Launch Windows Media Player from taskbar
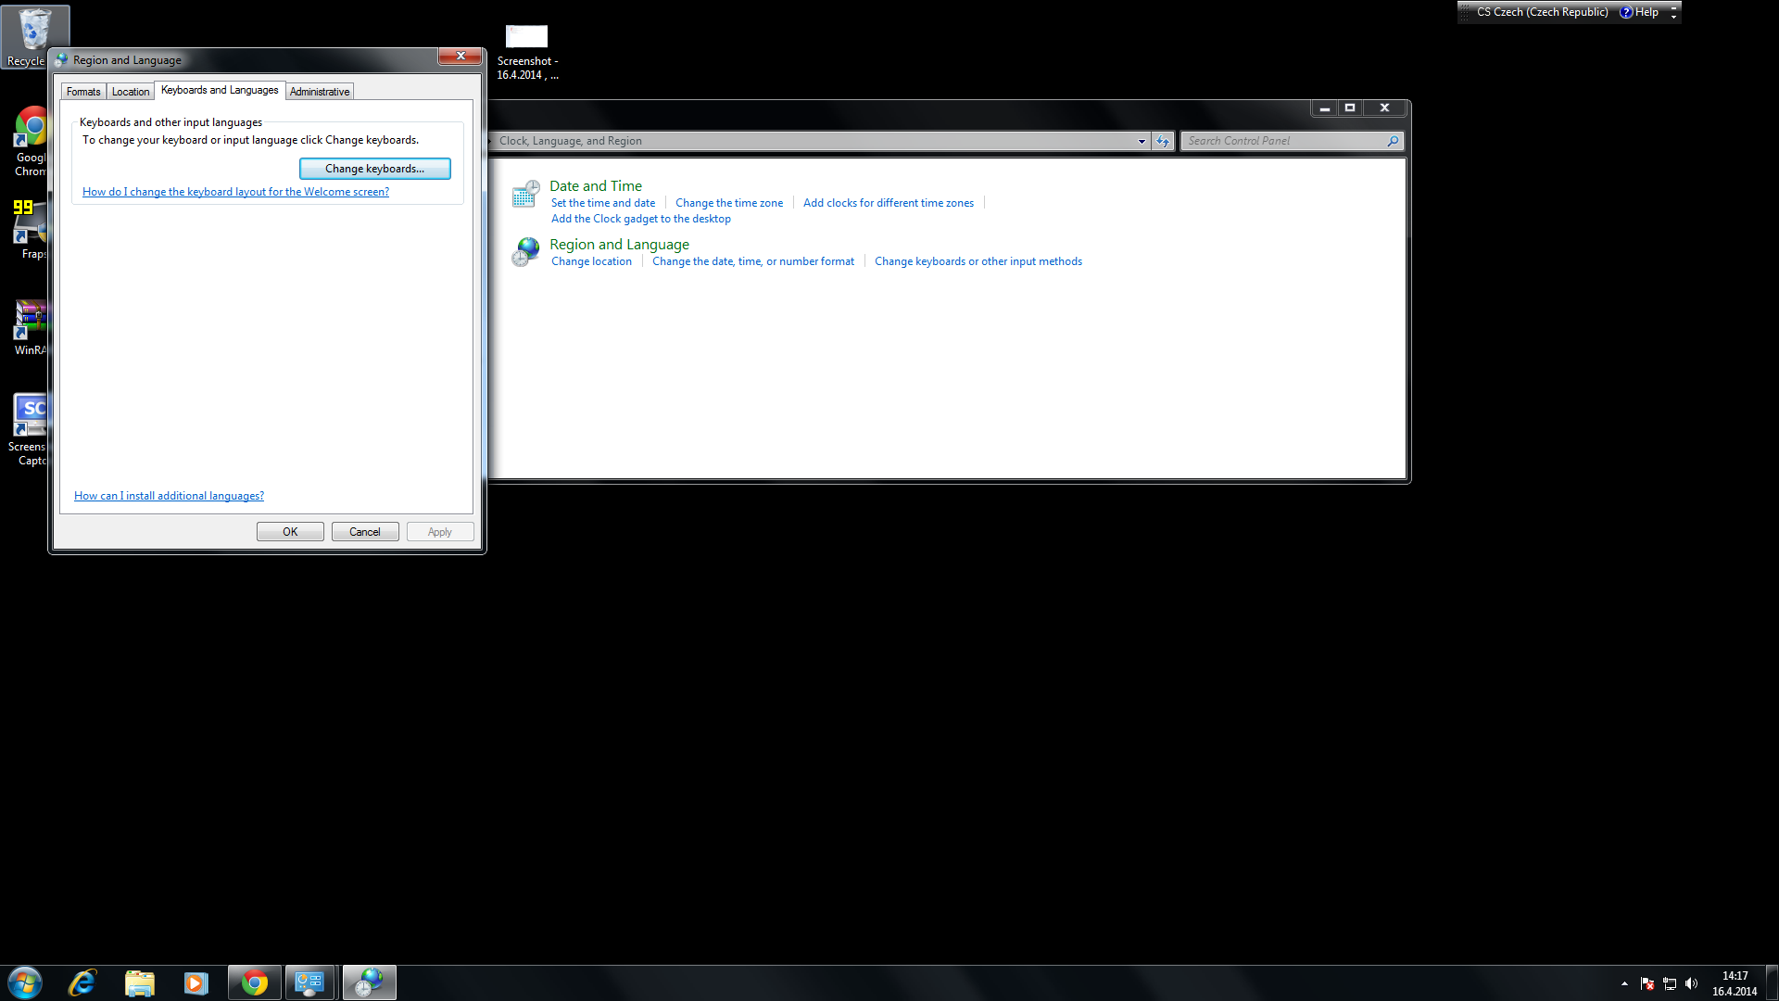 pos(196,982)
